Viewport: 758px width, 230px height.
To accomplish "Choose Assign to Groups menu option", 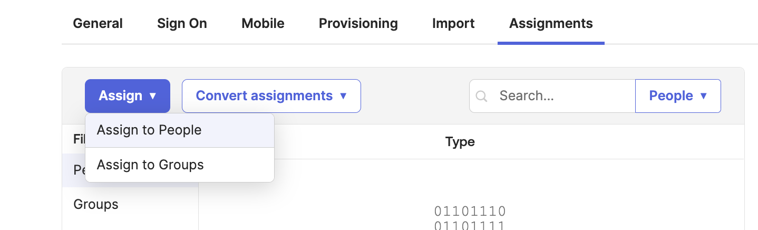I will tap(150, 165).
